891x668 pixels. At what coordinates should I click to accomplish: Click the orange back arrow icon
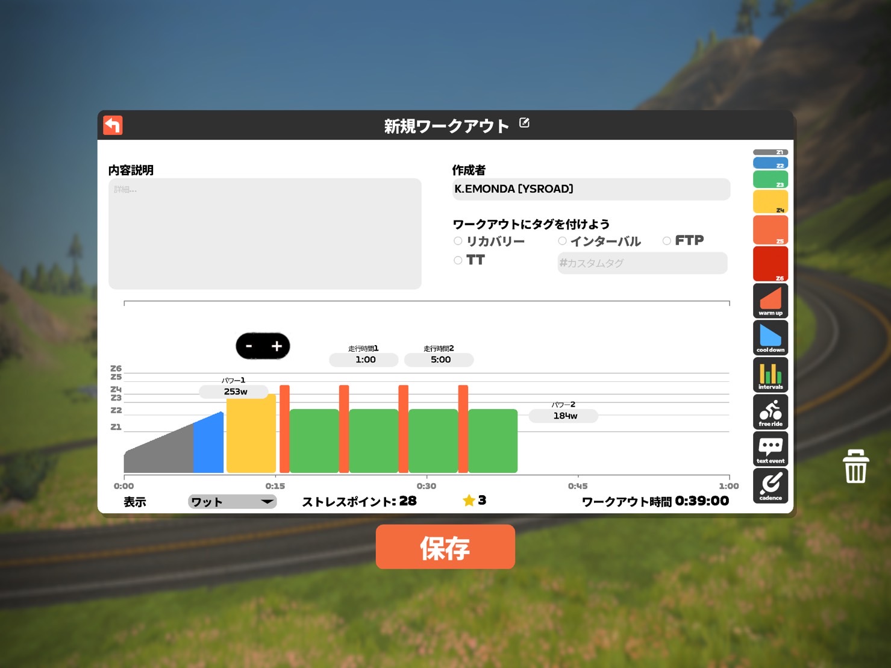tap(113, 125)
